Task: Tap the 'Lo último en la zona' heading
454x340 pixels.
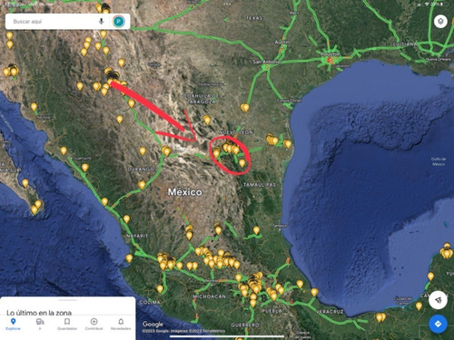Action: point(39,313)
